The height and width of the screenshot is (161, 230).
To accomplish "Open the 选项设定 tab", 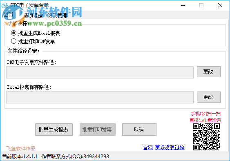I will 33,16.
